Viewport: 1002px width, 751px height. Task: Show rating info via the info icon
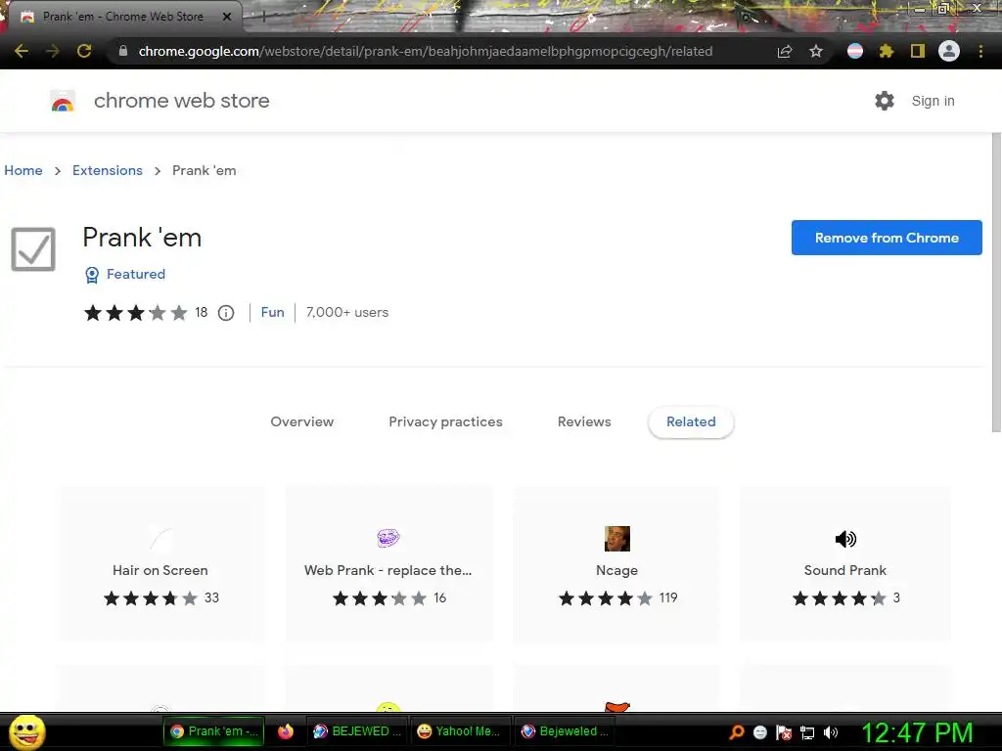(226, 313)
